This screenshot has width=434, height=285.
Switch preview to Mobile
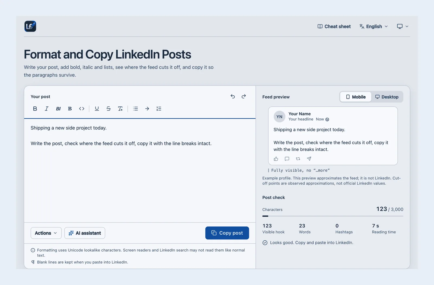coord(356,97)
